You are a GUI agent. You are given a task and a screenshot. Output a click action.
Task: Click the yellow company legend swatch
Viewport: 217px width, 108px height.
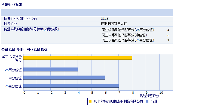point(90,102)
